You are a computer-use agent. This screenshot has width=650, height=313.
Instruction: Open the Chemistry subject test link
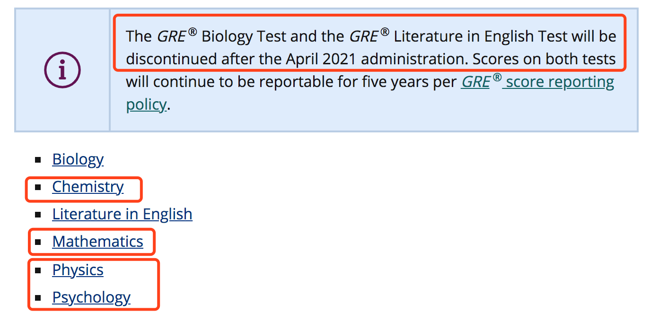click(88, 187)
